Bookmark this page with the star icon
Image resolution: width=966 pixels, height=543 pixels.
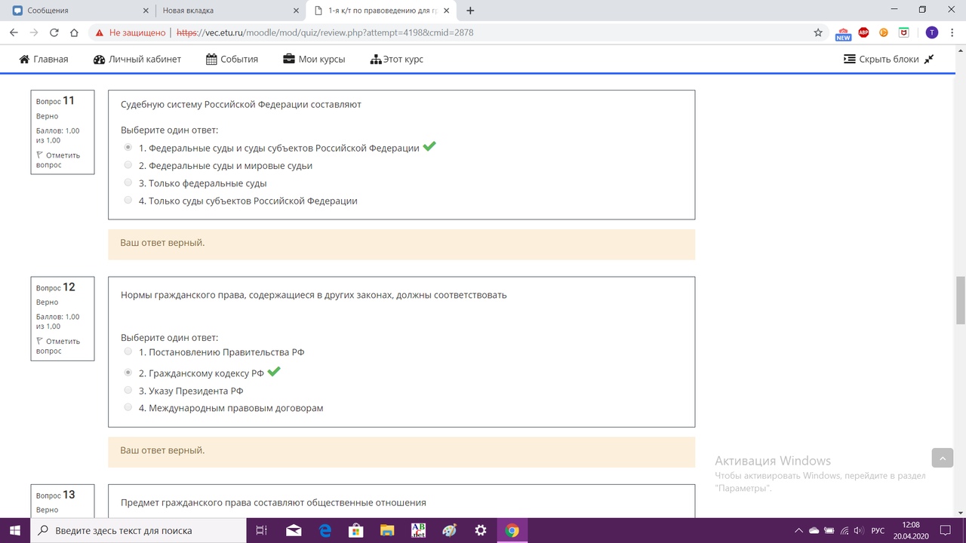click(818, 32)
